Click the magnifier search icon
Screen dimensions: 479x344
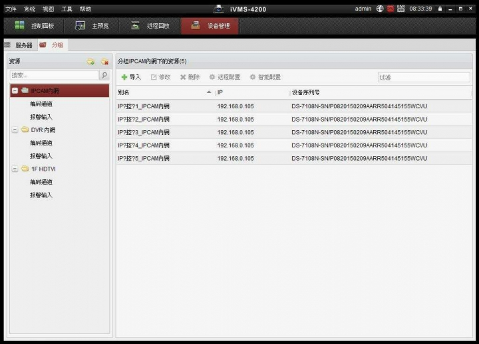tap(104, 75)
